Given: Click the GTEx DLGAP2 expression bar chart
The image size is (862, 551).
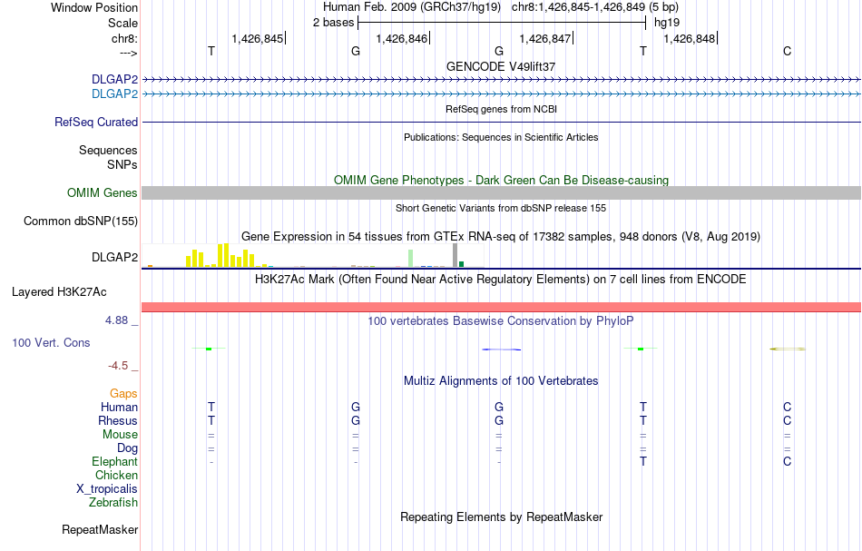Looking at the screenshot, I should pos(313,256).
